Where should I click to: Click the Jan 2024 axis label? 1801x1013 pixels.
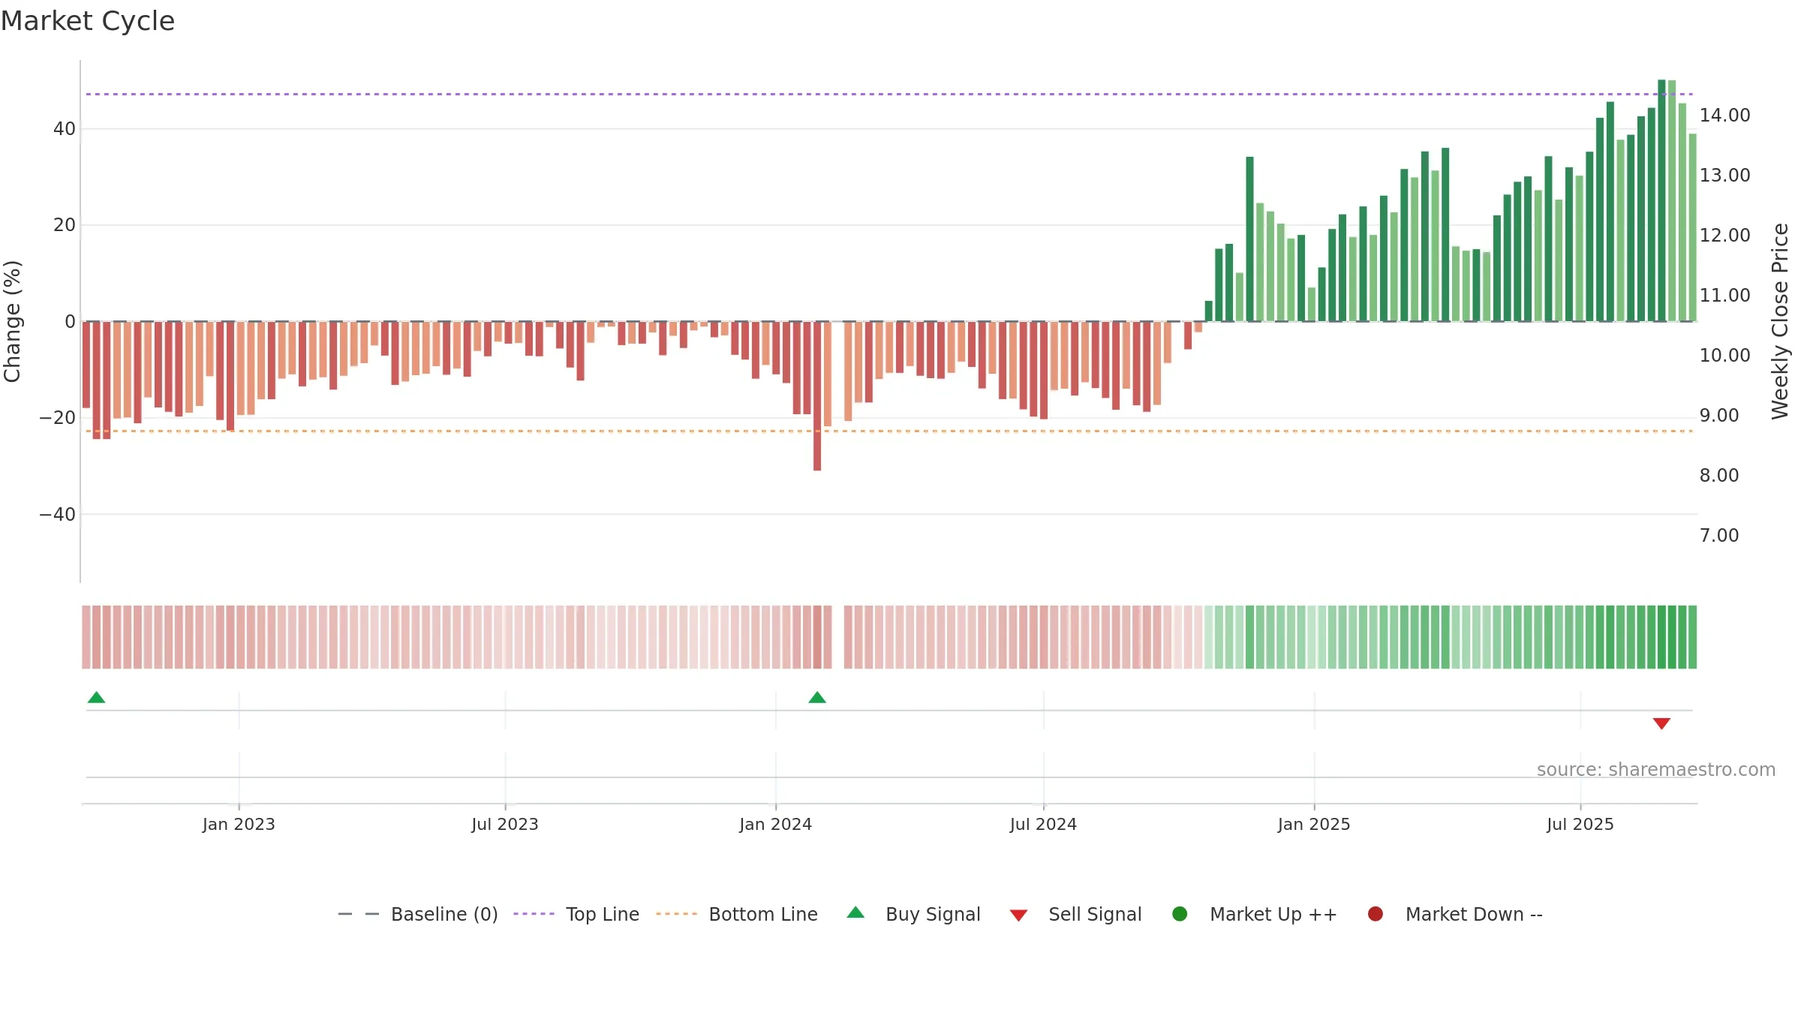pos(775,824)
